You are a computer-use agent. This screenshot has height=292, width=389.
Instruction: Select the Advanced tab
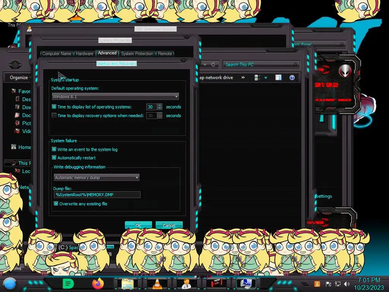pyautogui.click(x=107, y=53)
